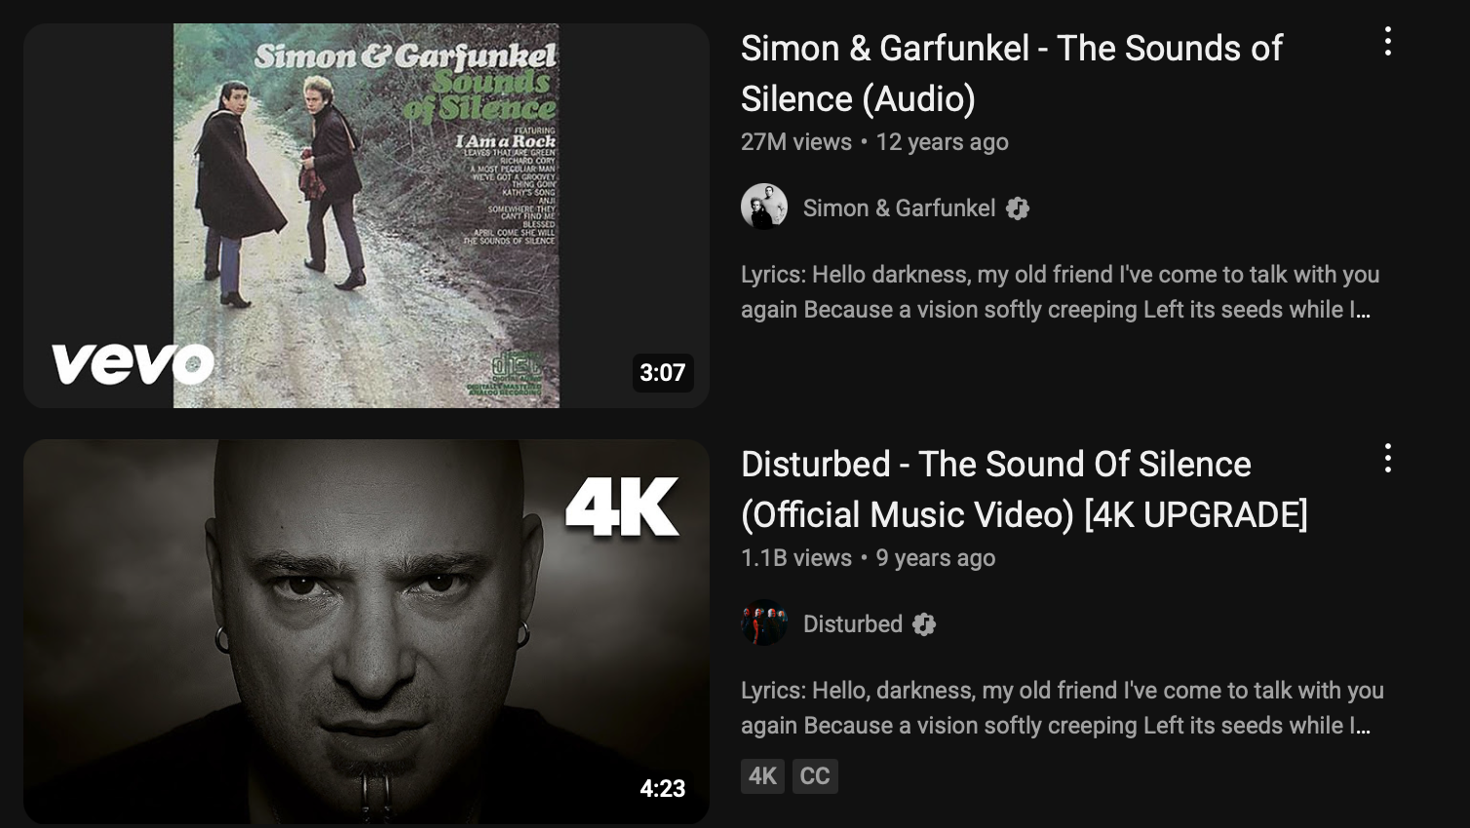Click the 4:23 duration label on thumbnail

(x=663, y=788)
